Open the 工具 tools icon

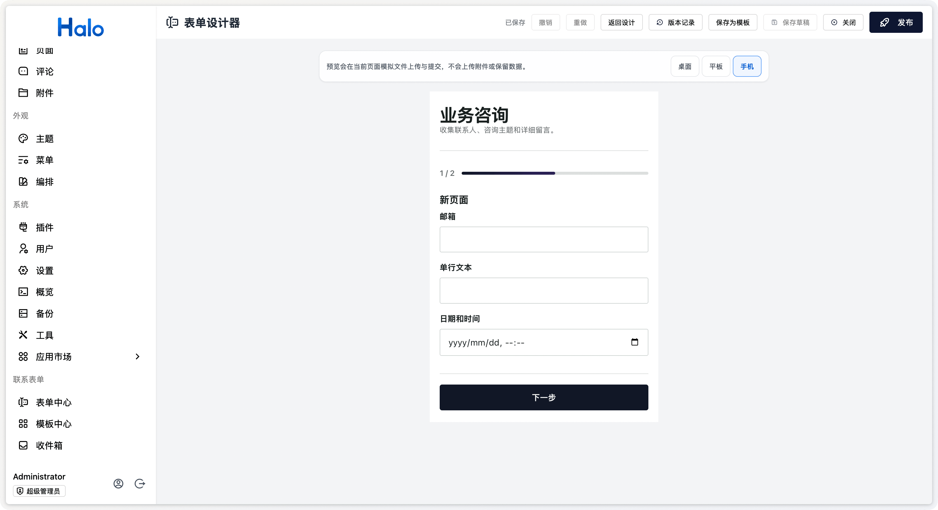pyautogui.click(x=23, y=335)
